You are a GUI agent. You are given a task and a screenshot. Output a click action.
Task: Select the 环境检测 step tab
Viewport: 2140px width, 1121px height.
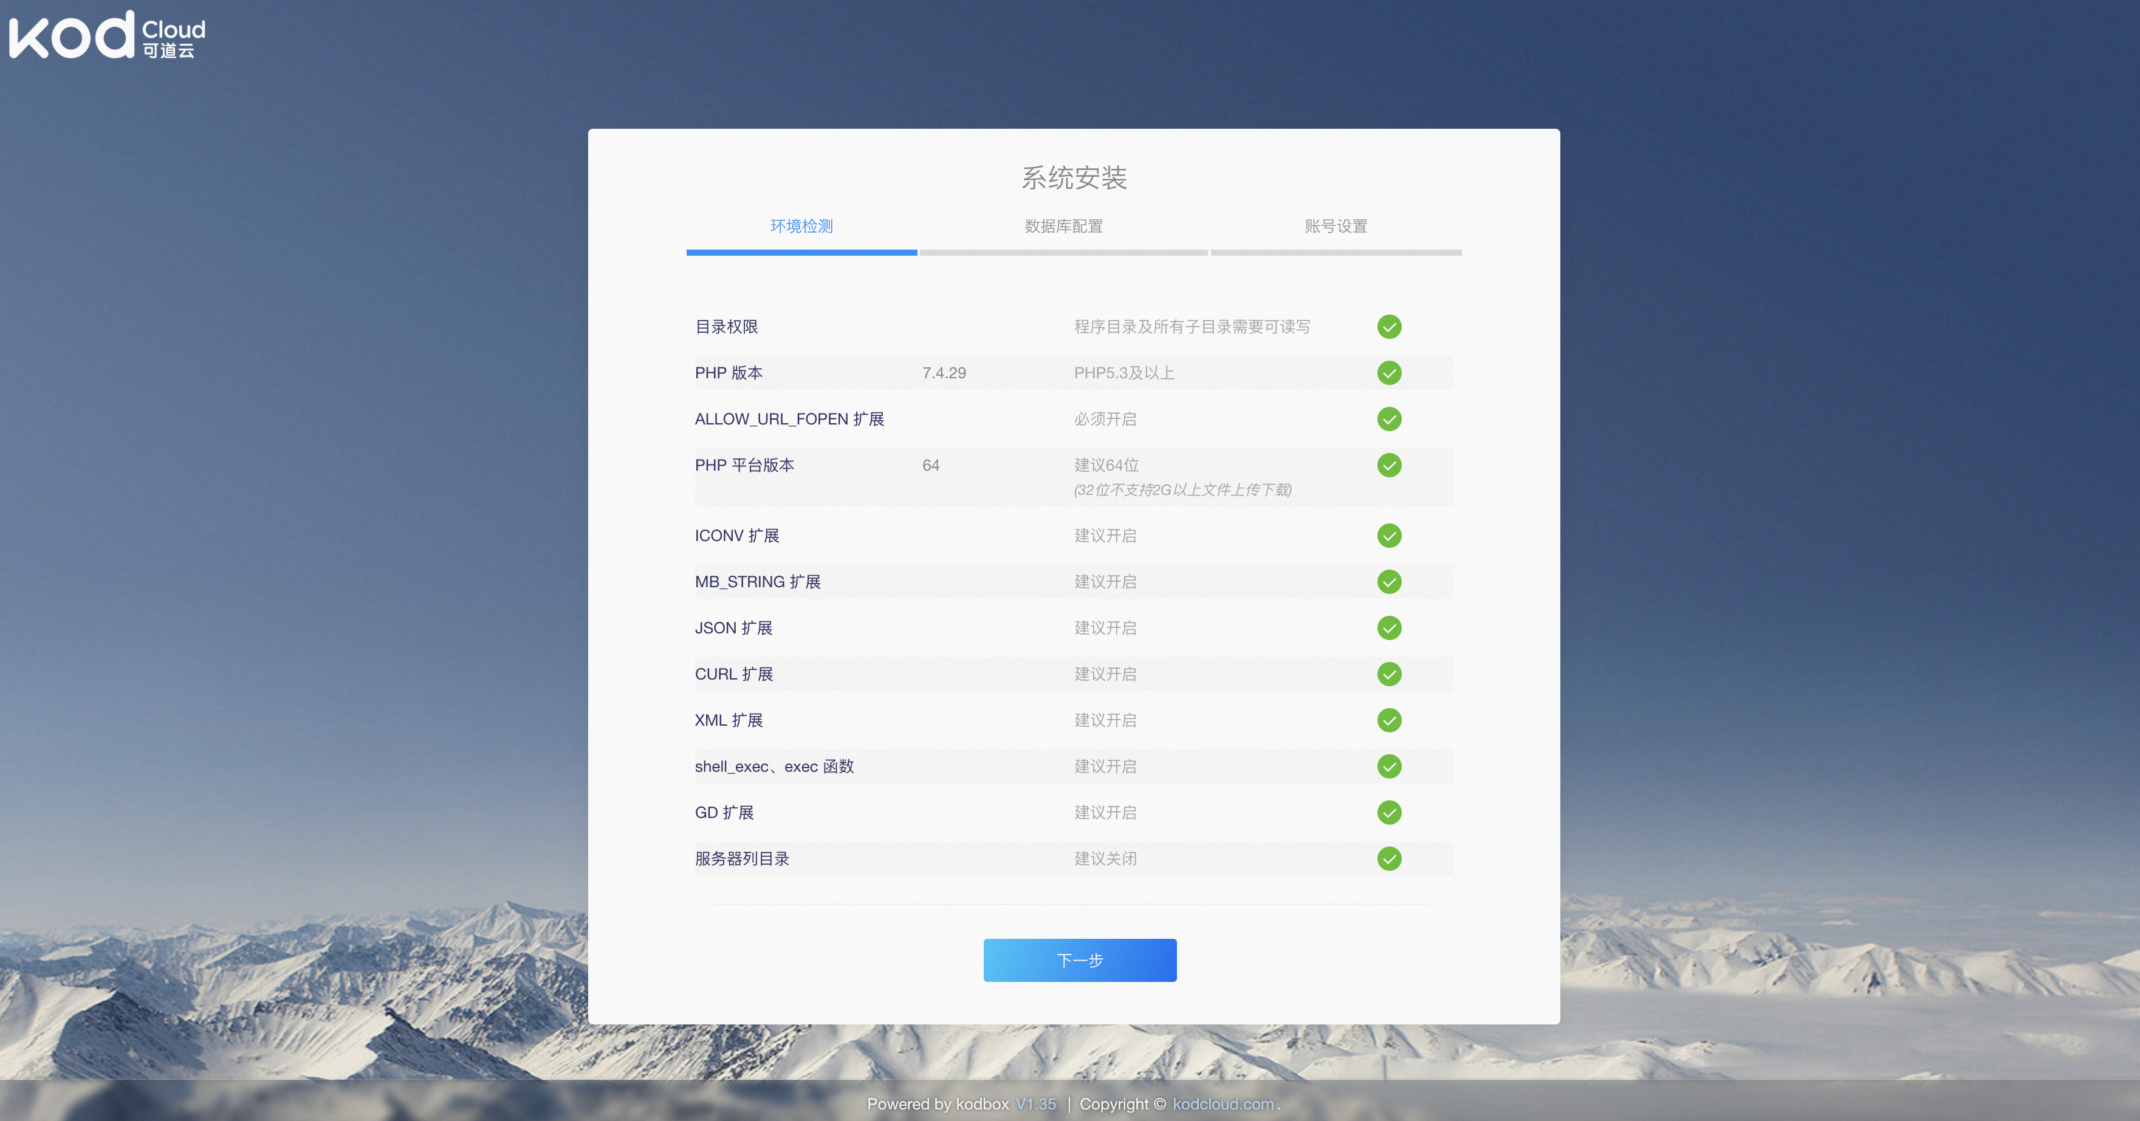[x=801, y=226]
